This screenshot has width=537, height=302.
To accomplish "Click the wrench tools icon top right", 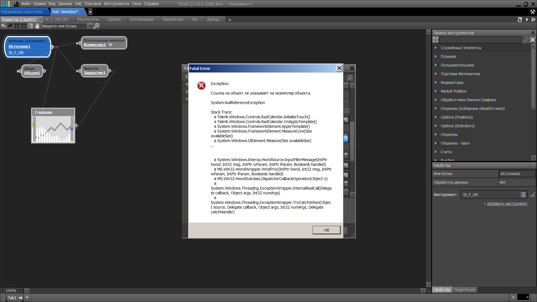I will (533, 12).
